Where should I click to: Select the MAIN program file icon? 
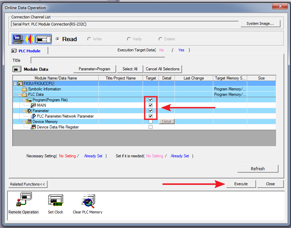point(33,105)
